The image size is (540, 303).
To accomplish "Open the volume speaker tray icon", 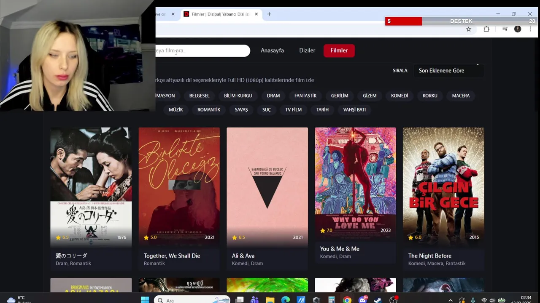I will coord(492,300).
